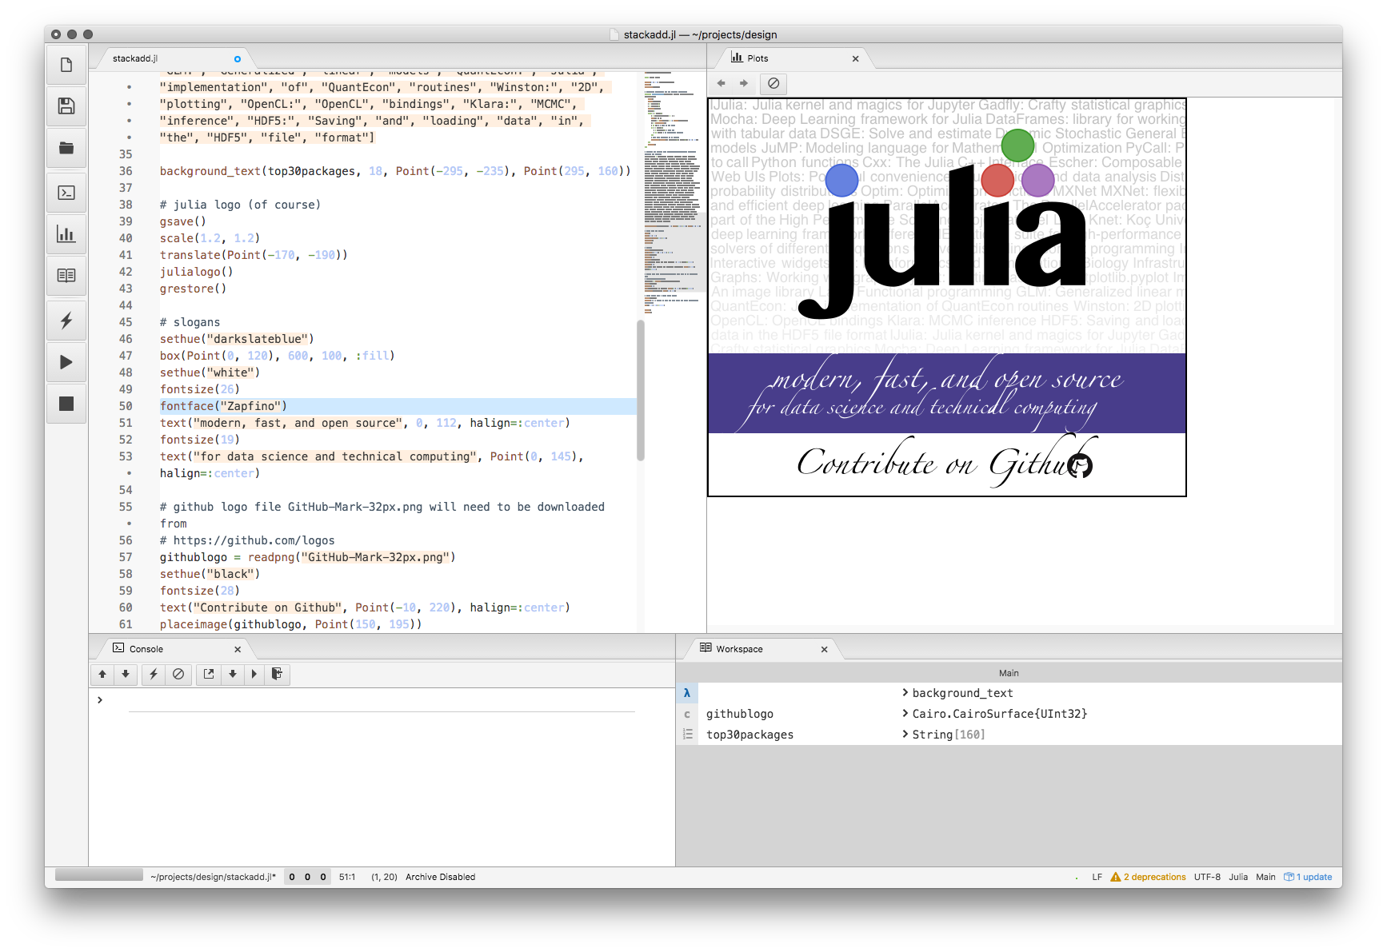Viewport: 1387px width, 952px height.
Task: Click the Run play icon in left sidebar
Action: coord(66,362)
